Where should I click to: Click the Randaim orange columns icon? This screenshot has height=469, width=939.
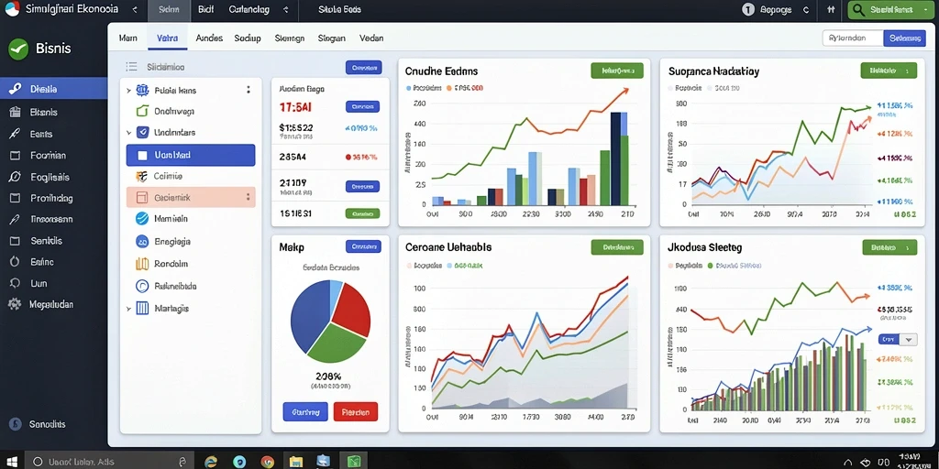pos(142,264)
